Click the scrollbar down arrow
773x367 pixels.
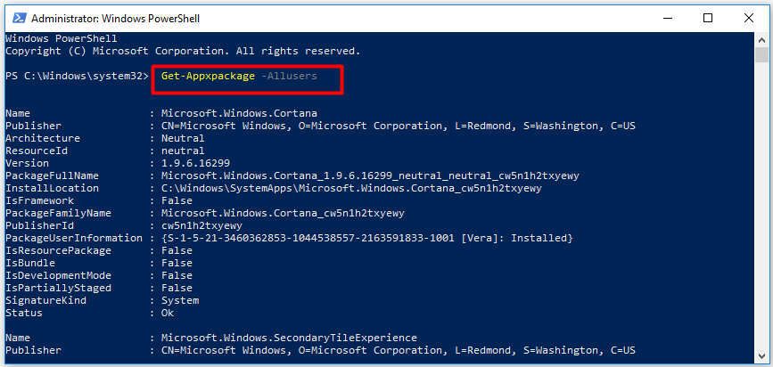pos(760,357)
